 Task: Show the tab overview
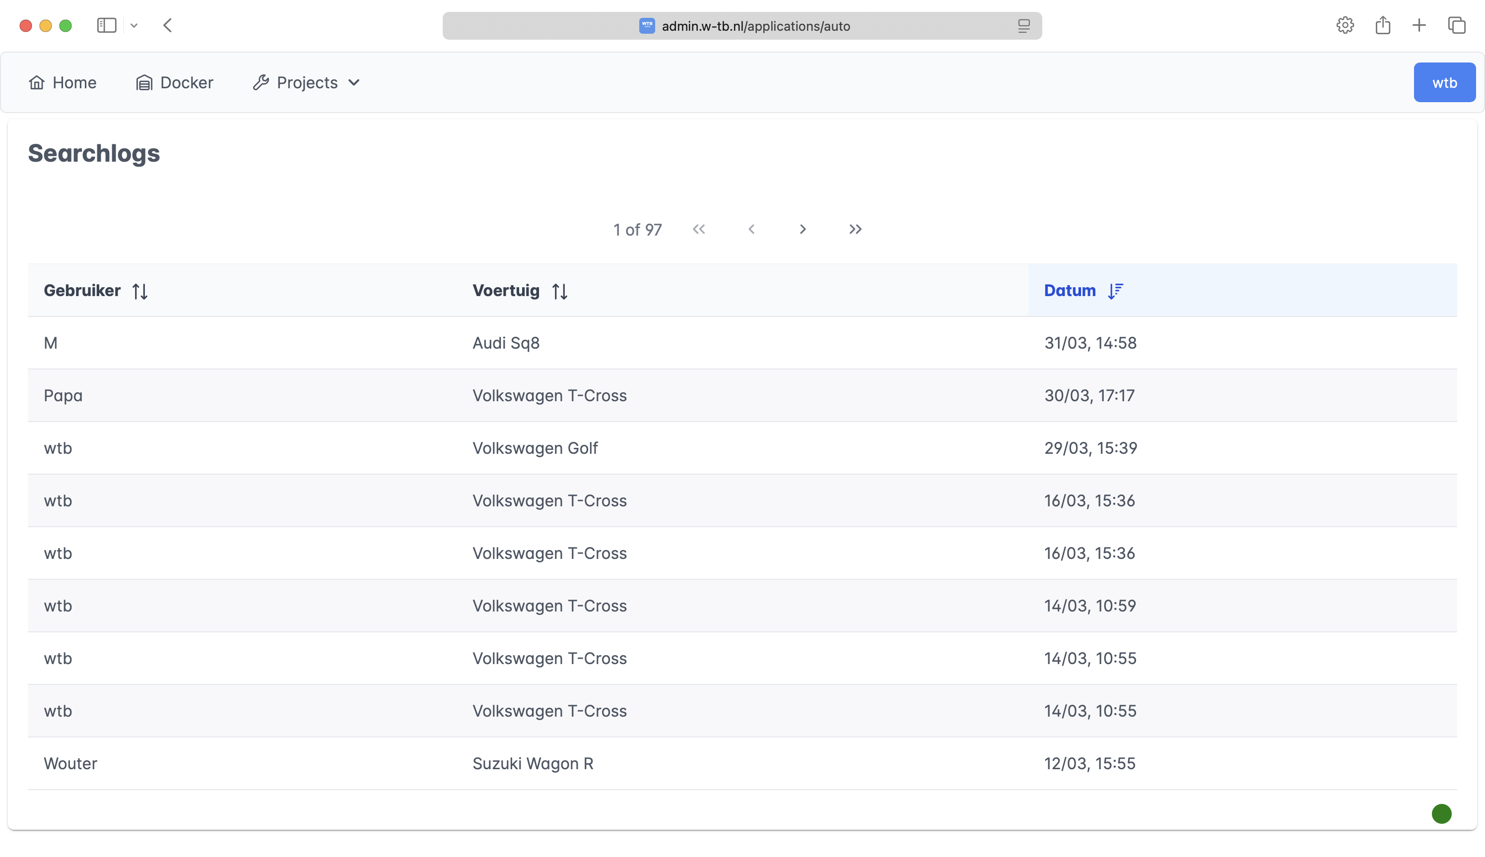pyautogui.click(x=1456, y=26)
